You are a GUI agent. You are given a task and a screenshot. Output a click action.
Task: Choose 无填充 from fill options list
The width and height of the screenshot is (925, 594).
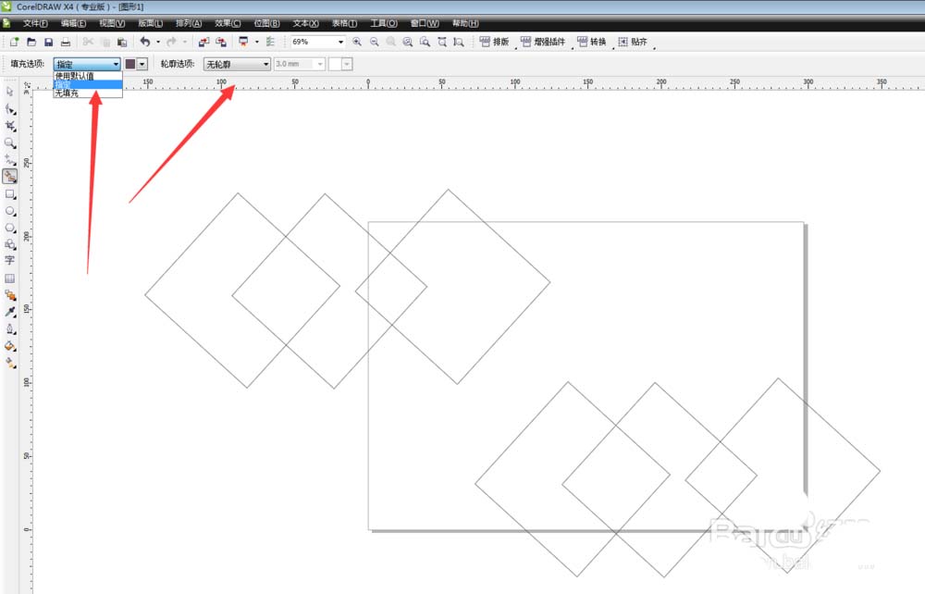(88, 93)
